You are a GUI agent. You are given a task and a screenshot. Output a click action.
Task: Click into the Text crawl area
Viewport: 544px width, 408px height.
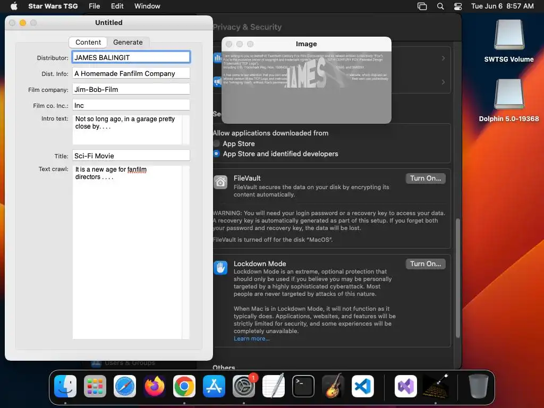pyautogui.click(x=127, y=252)
